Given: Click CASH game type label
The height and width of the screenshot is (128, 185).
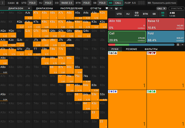Looking at the screenshot, I should [11, 3].
